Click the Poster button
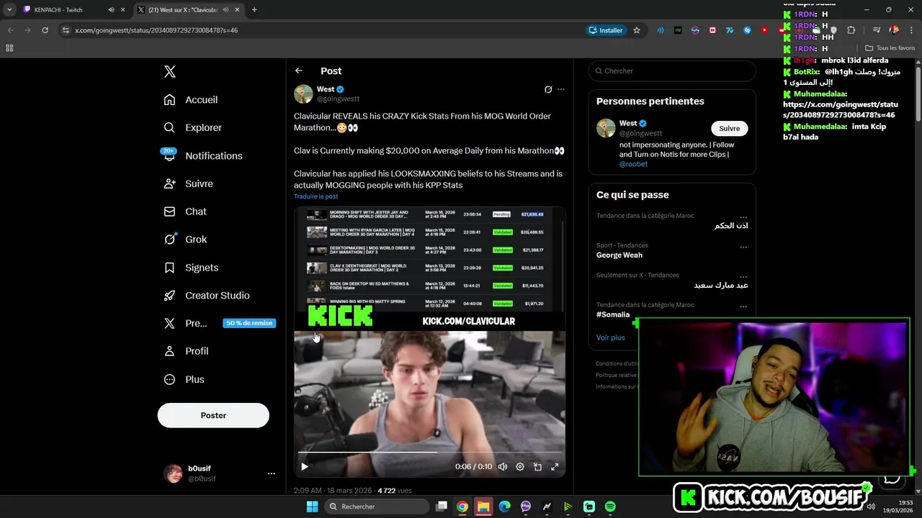The image size is (922, 518). click(213, 415)
